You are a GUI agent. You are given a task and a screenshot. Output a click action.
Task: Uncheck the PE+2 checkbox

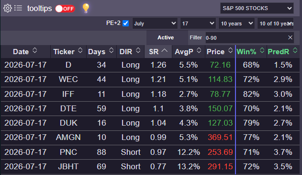[x=125, y=23]
